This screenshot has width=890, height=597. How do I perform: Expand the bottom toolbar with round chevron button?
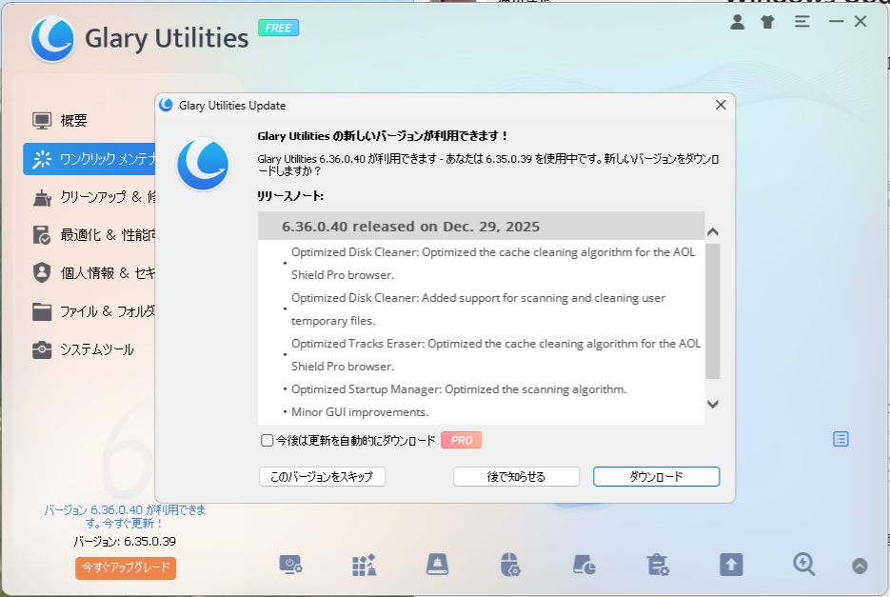pos(860,567)
